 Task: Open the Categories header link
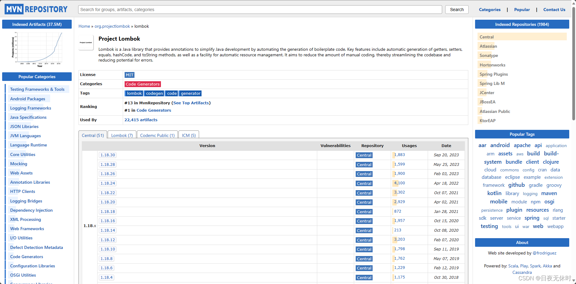click(490, 10)
